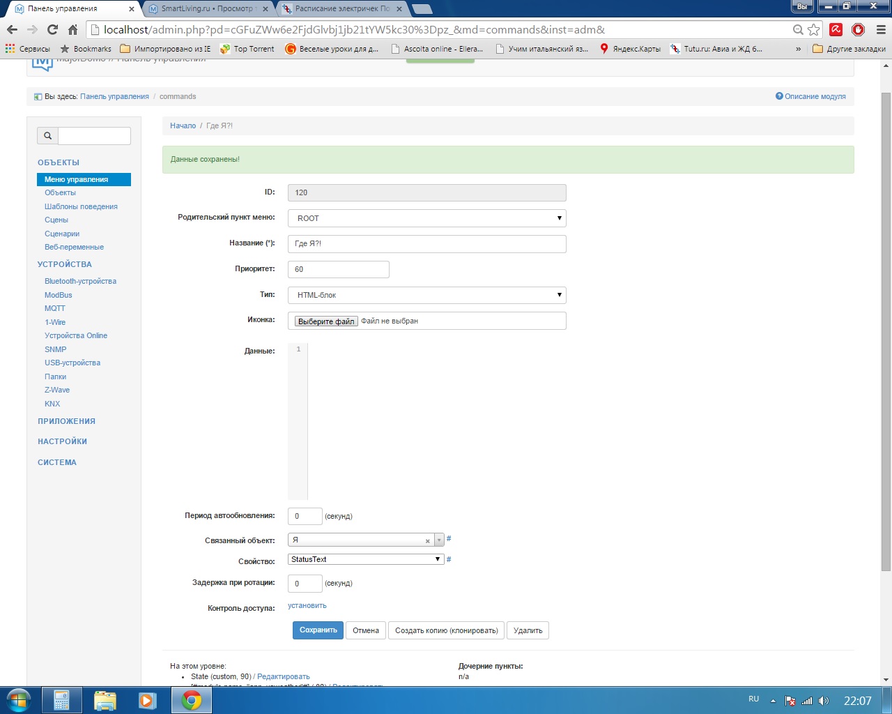Open the НАСТРОЙКИ sidebar section
Image resolution: width=892 pixels, height=714 pixels.
pos(62,441)
